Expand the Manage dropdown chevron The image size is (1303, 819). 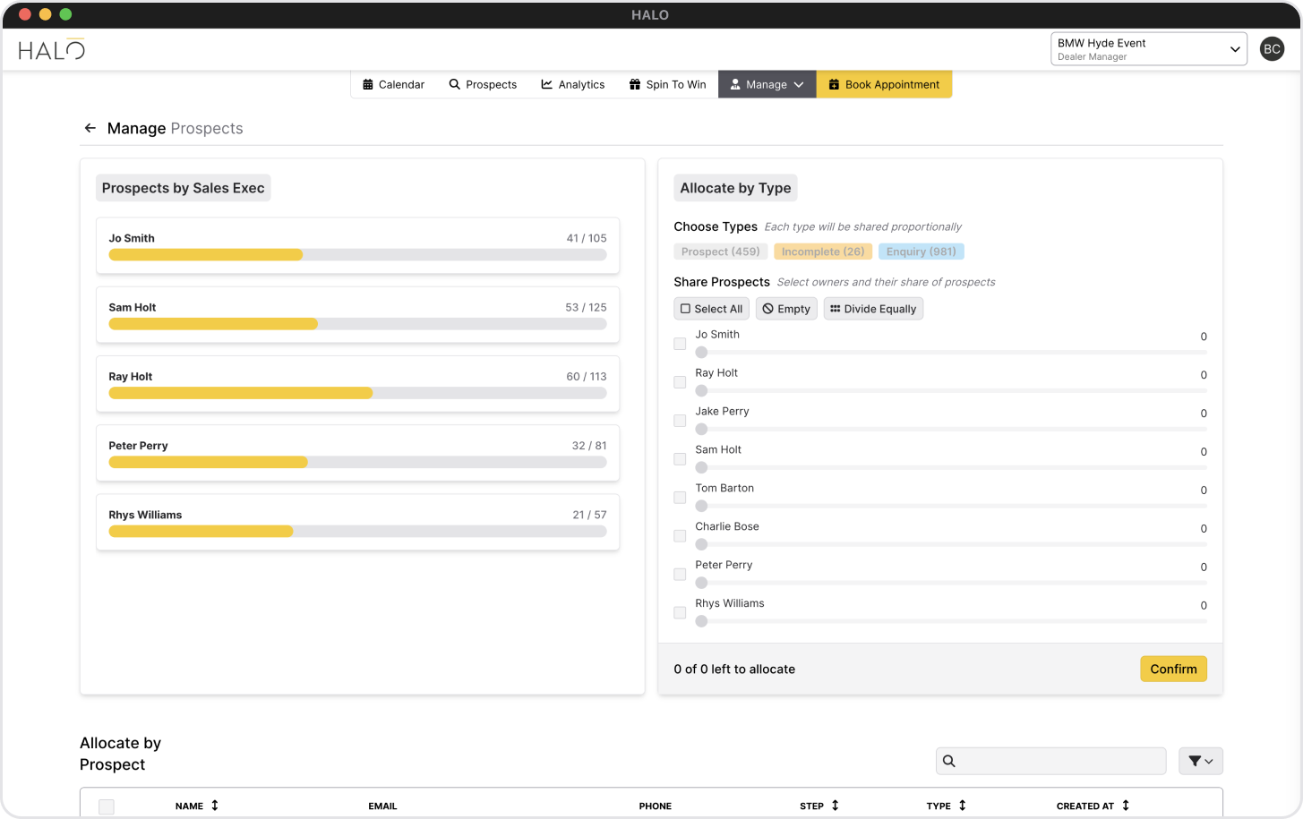[x=799, y=84]
